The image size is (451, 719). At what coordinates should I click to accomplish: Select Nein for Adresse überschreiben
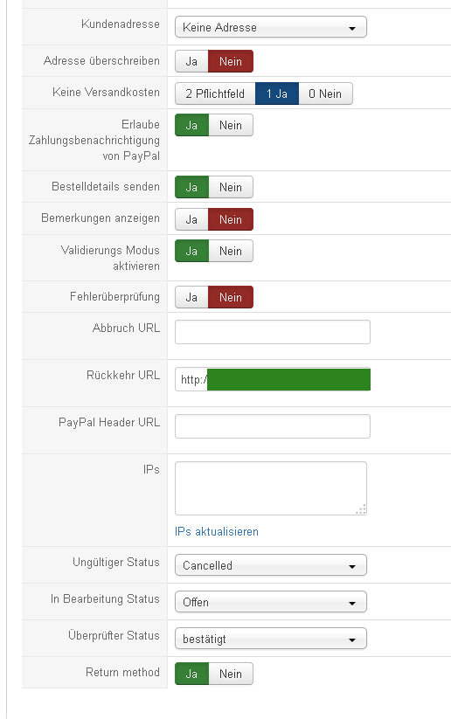click(231, 61)
